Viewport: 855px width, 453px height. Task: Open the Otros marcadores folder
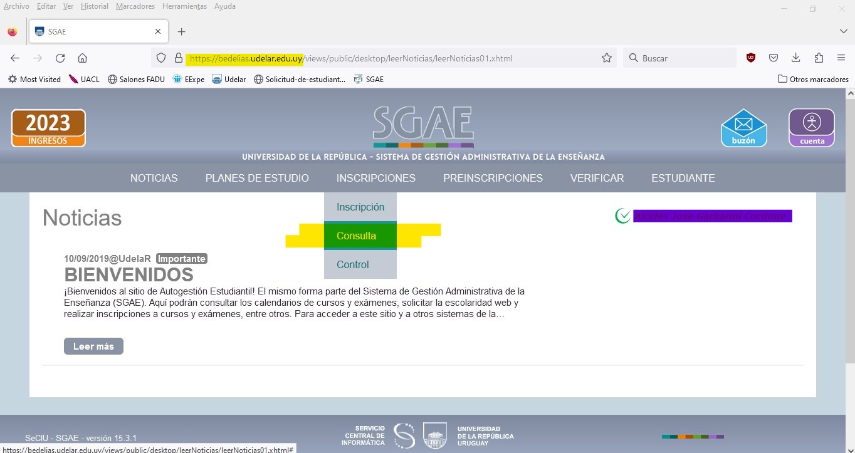tap(813, 80)
